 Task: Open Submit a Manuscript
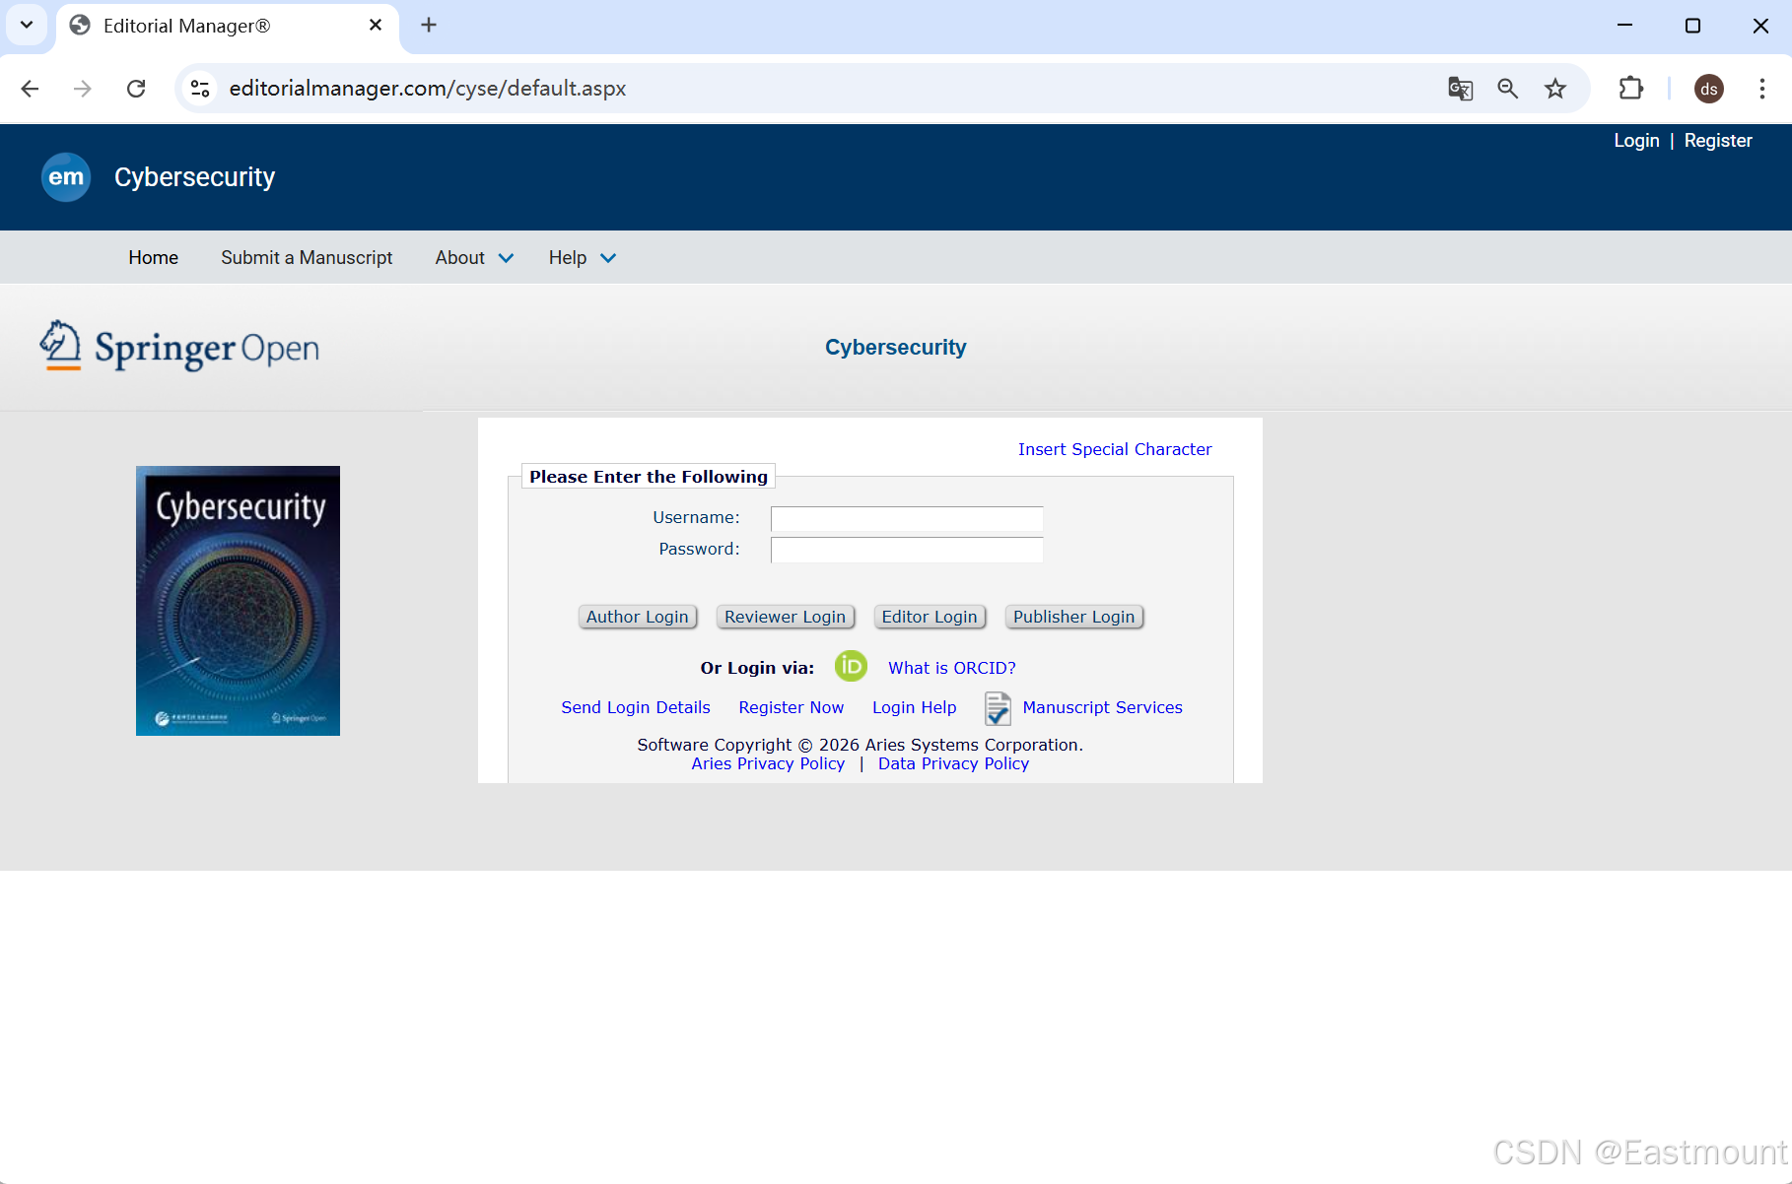(307, 258)
